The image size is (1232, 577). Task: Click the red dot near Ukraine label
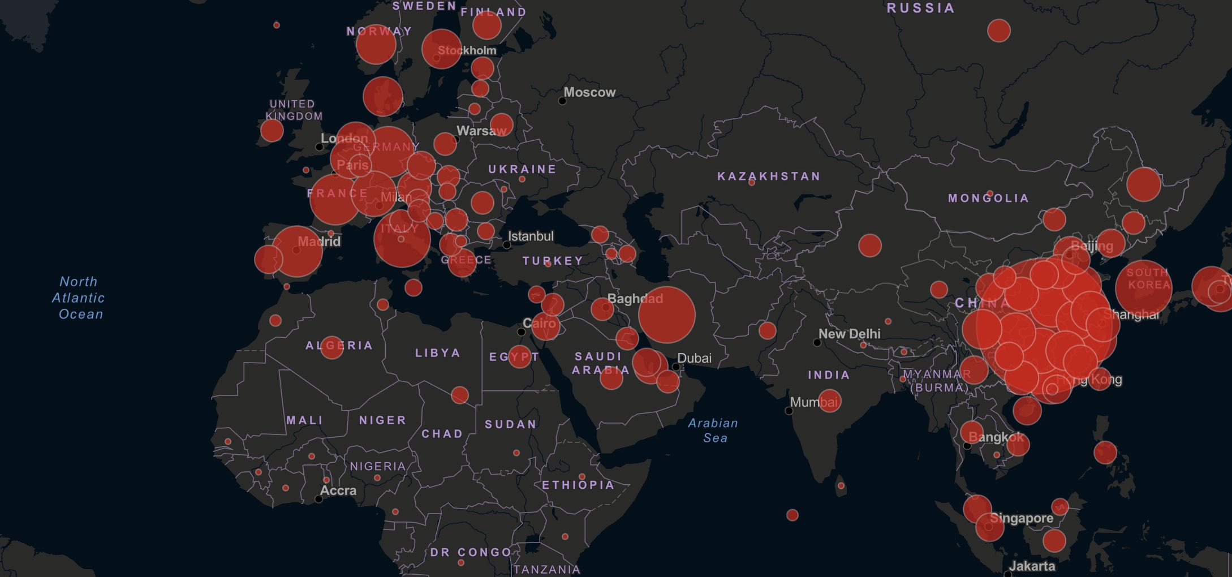click(x=522, y=179)
